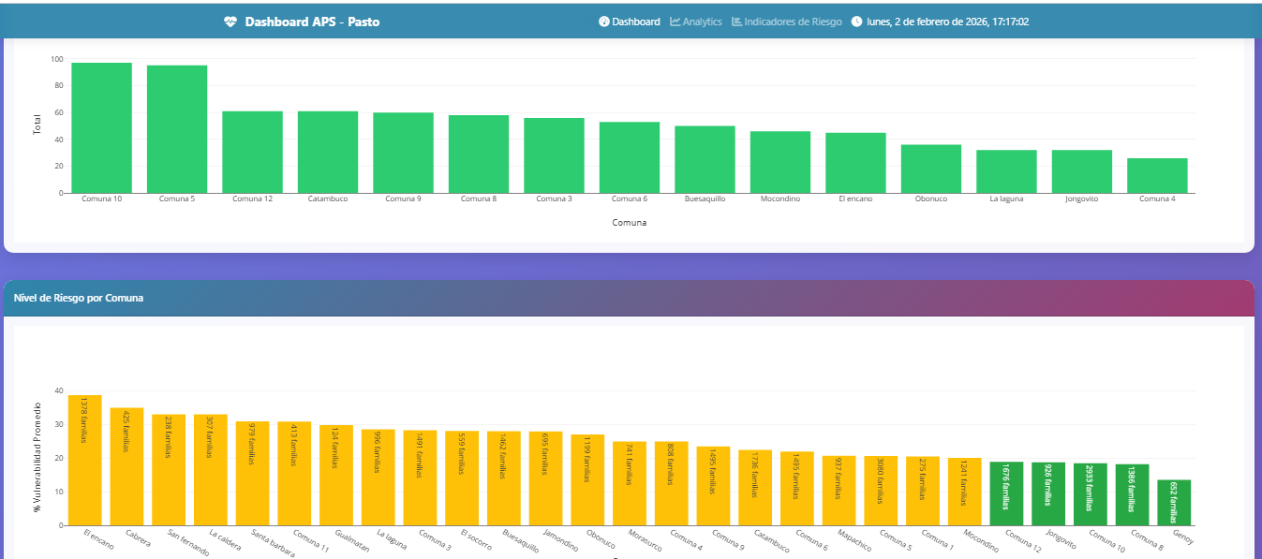This screenshot has width=1262, height=559.
Task: Select the Comuna 10 bar in Total chart
Action: pyautogui.click(x=101, y=128)
